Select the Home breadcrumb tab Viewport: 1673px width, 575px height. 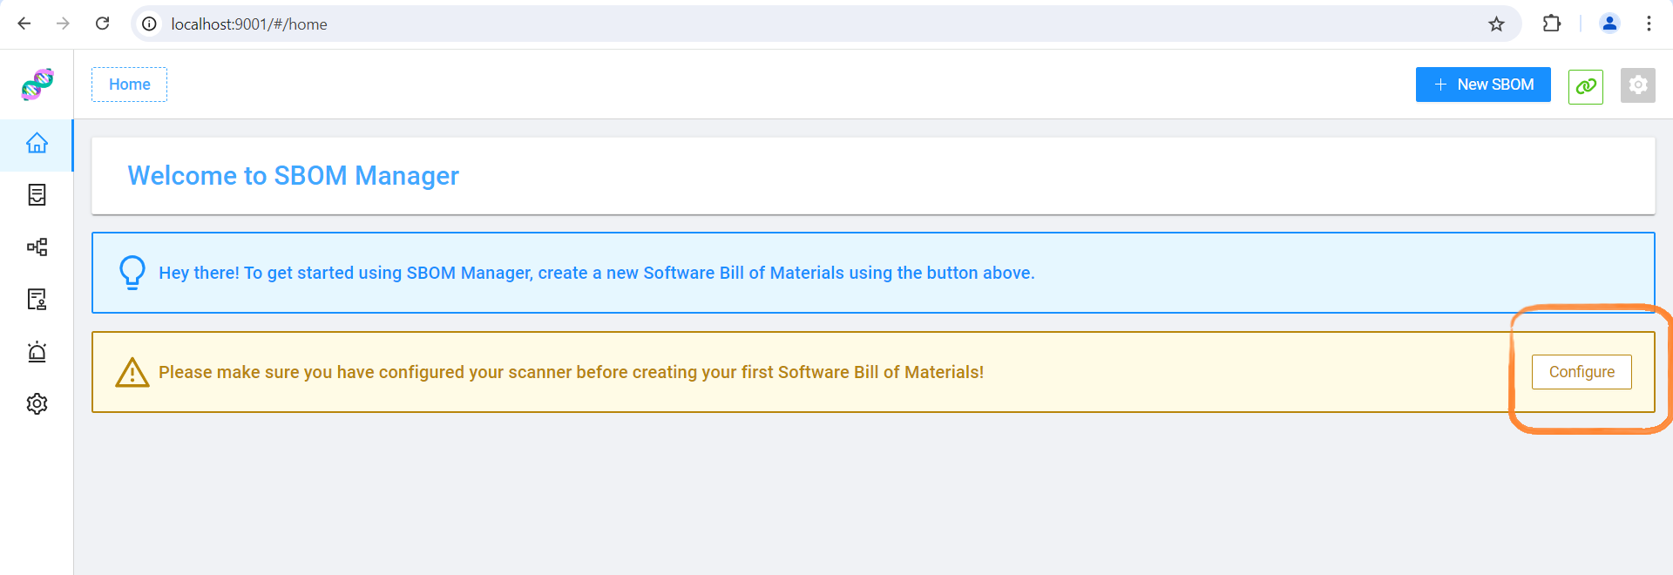click(x=130, y=85)
